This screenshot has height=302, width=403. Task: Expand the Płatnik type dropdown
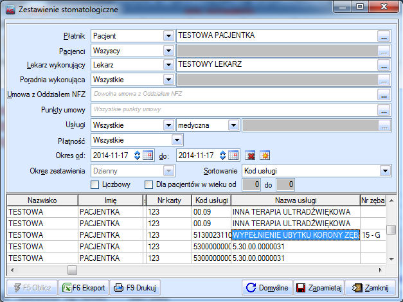[168, 35]
